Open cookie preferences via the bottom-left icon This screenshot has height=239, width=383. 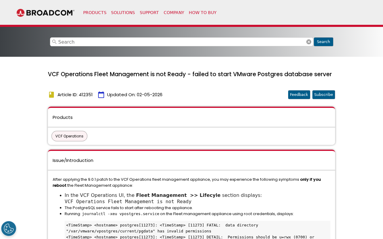(x=8, y=228)
